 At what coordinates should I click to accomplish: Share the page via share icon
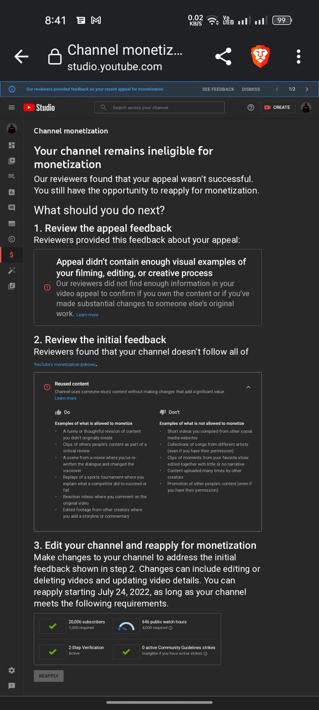(x=223, y=57)
